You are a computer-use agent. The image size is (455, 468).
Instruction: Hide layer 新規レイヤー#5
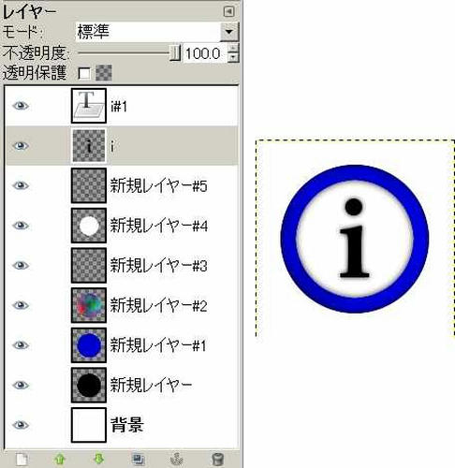click(x=21, y=185)
